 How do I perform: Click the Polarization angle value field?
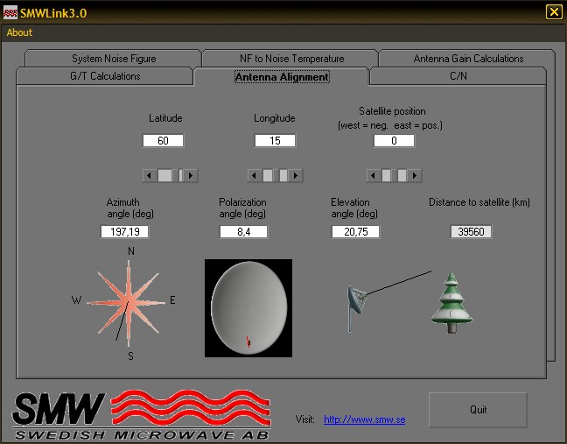pyautogui.click(x=244, y=231)
